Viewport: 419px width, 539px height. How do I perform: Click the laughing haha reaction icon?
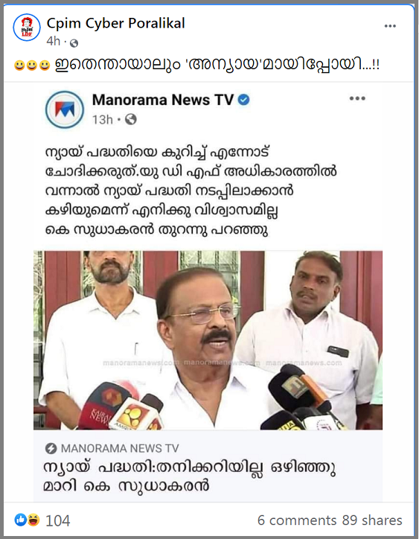pos(33,520)
